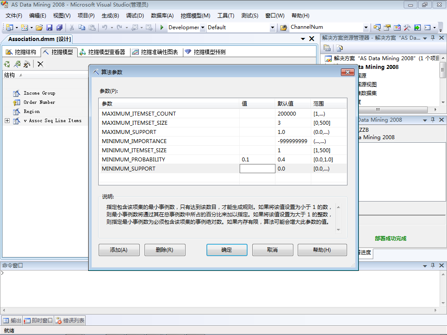Toggle auto-hide pin on the Properties panel
Viewport: 447px width, 335px height.
click(433, 120)
